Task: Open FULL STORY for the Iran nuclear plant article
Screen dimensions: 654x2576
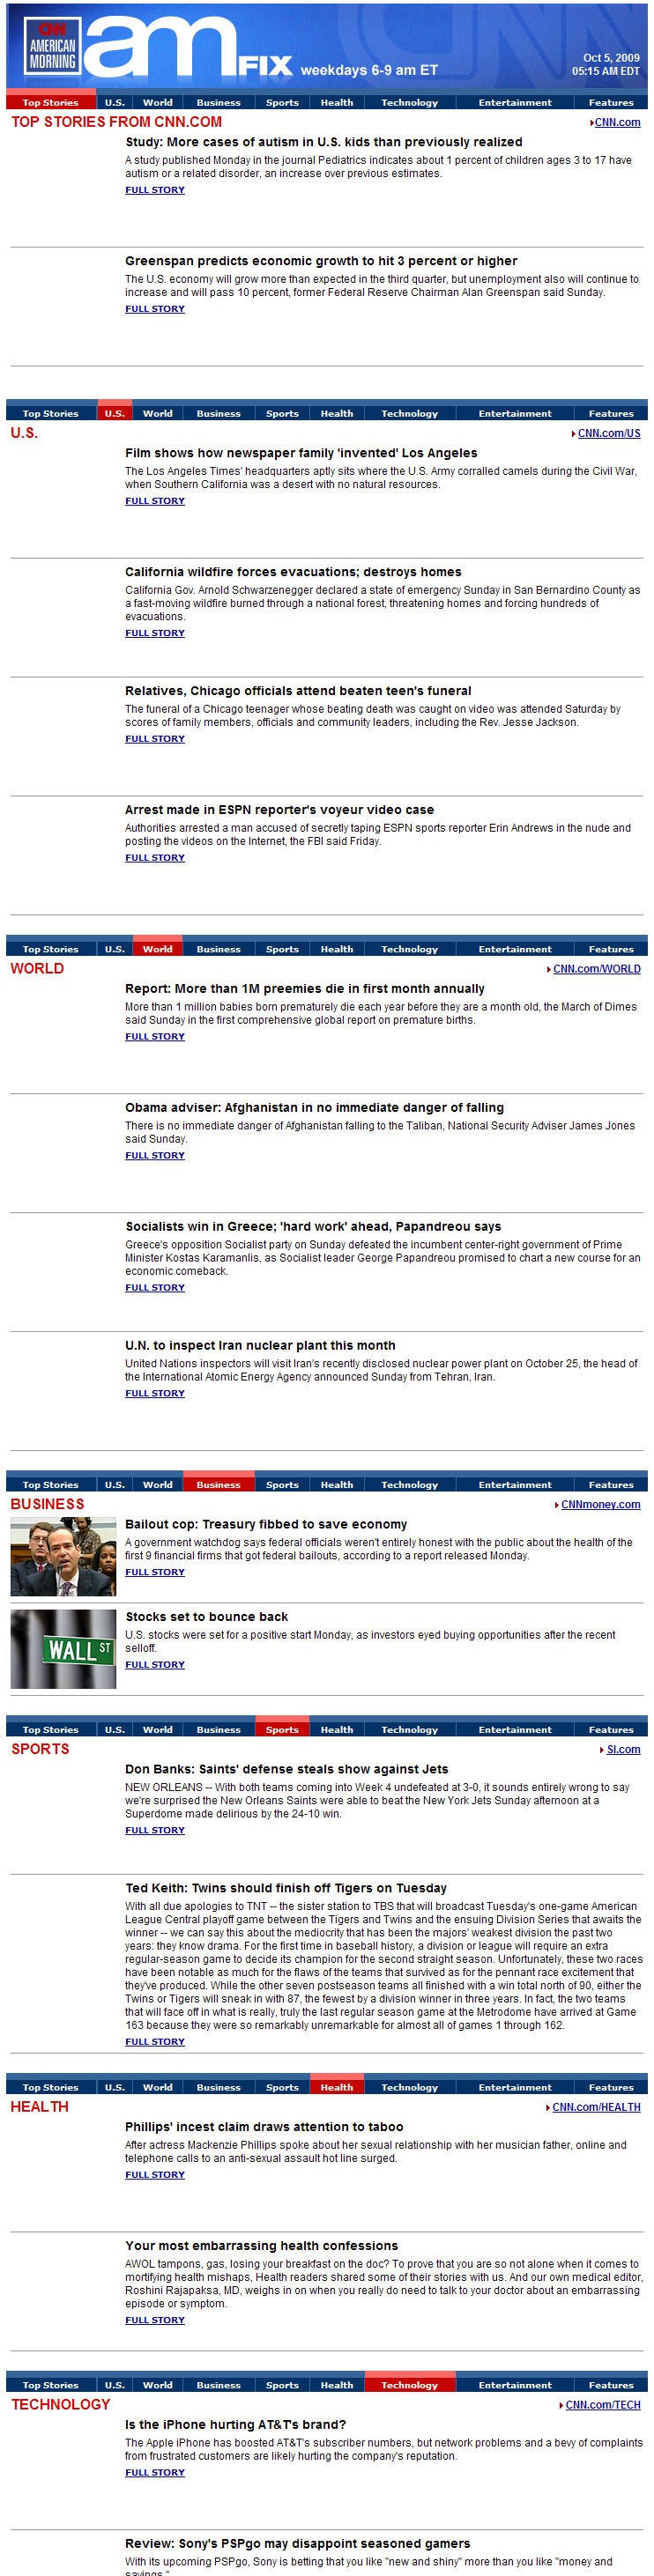Action: 155,1394
